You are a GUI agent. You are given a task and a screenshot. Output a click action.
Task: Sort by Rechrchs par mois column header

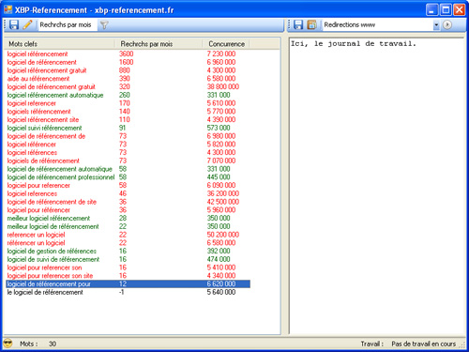[x=158, y=44]
